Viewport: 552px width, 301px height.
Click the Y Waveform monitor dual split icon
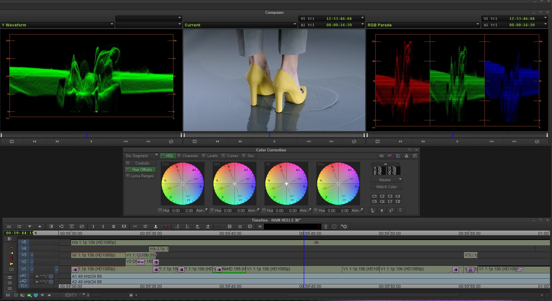pyautogui.click(x=12, y=142)
